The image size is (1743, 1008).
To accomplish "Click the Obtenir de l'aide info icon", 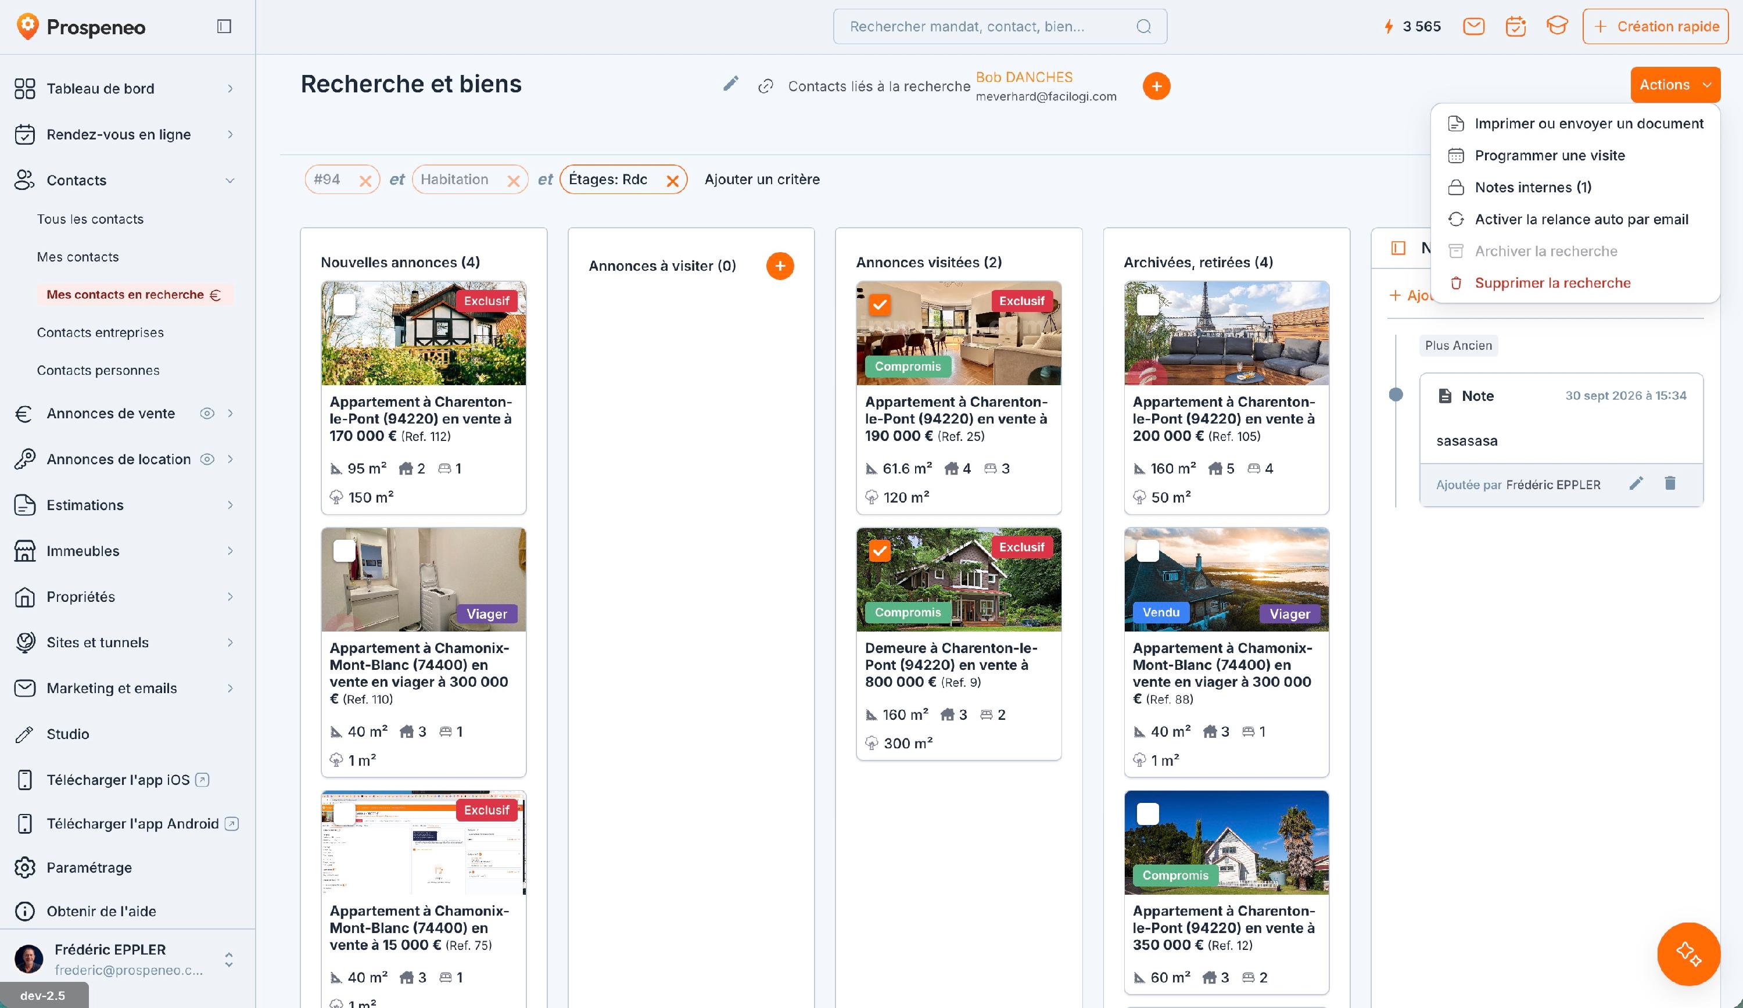I will (25, 911).
